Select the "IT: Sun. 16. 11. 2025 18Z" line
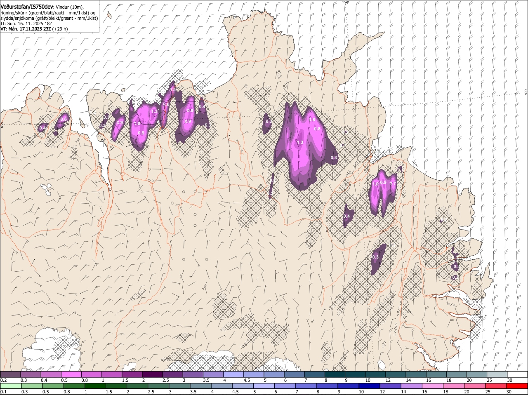The height and width of the screenshot is (395, 528). [x=26, y=24]
